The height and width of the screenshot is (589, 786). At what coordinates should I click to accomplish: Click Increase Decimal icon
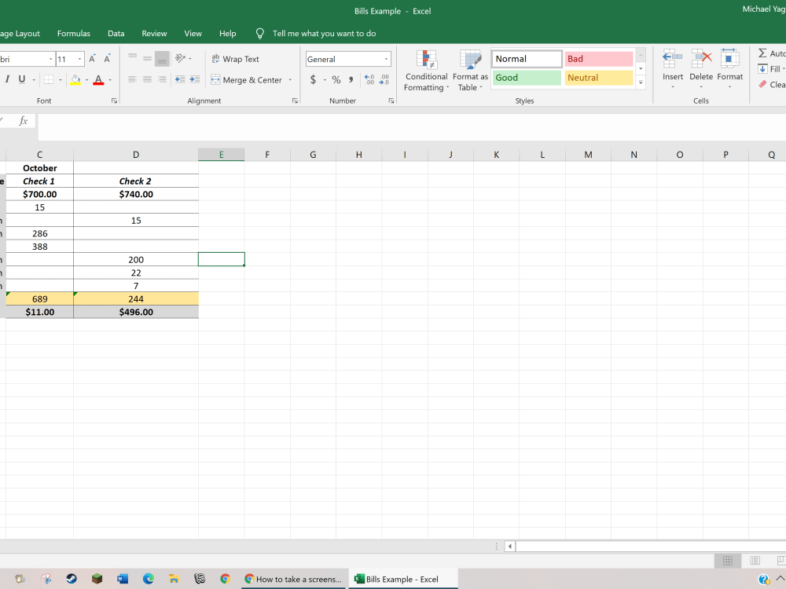[369, 79]
